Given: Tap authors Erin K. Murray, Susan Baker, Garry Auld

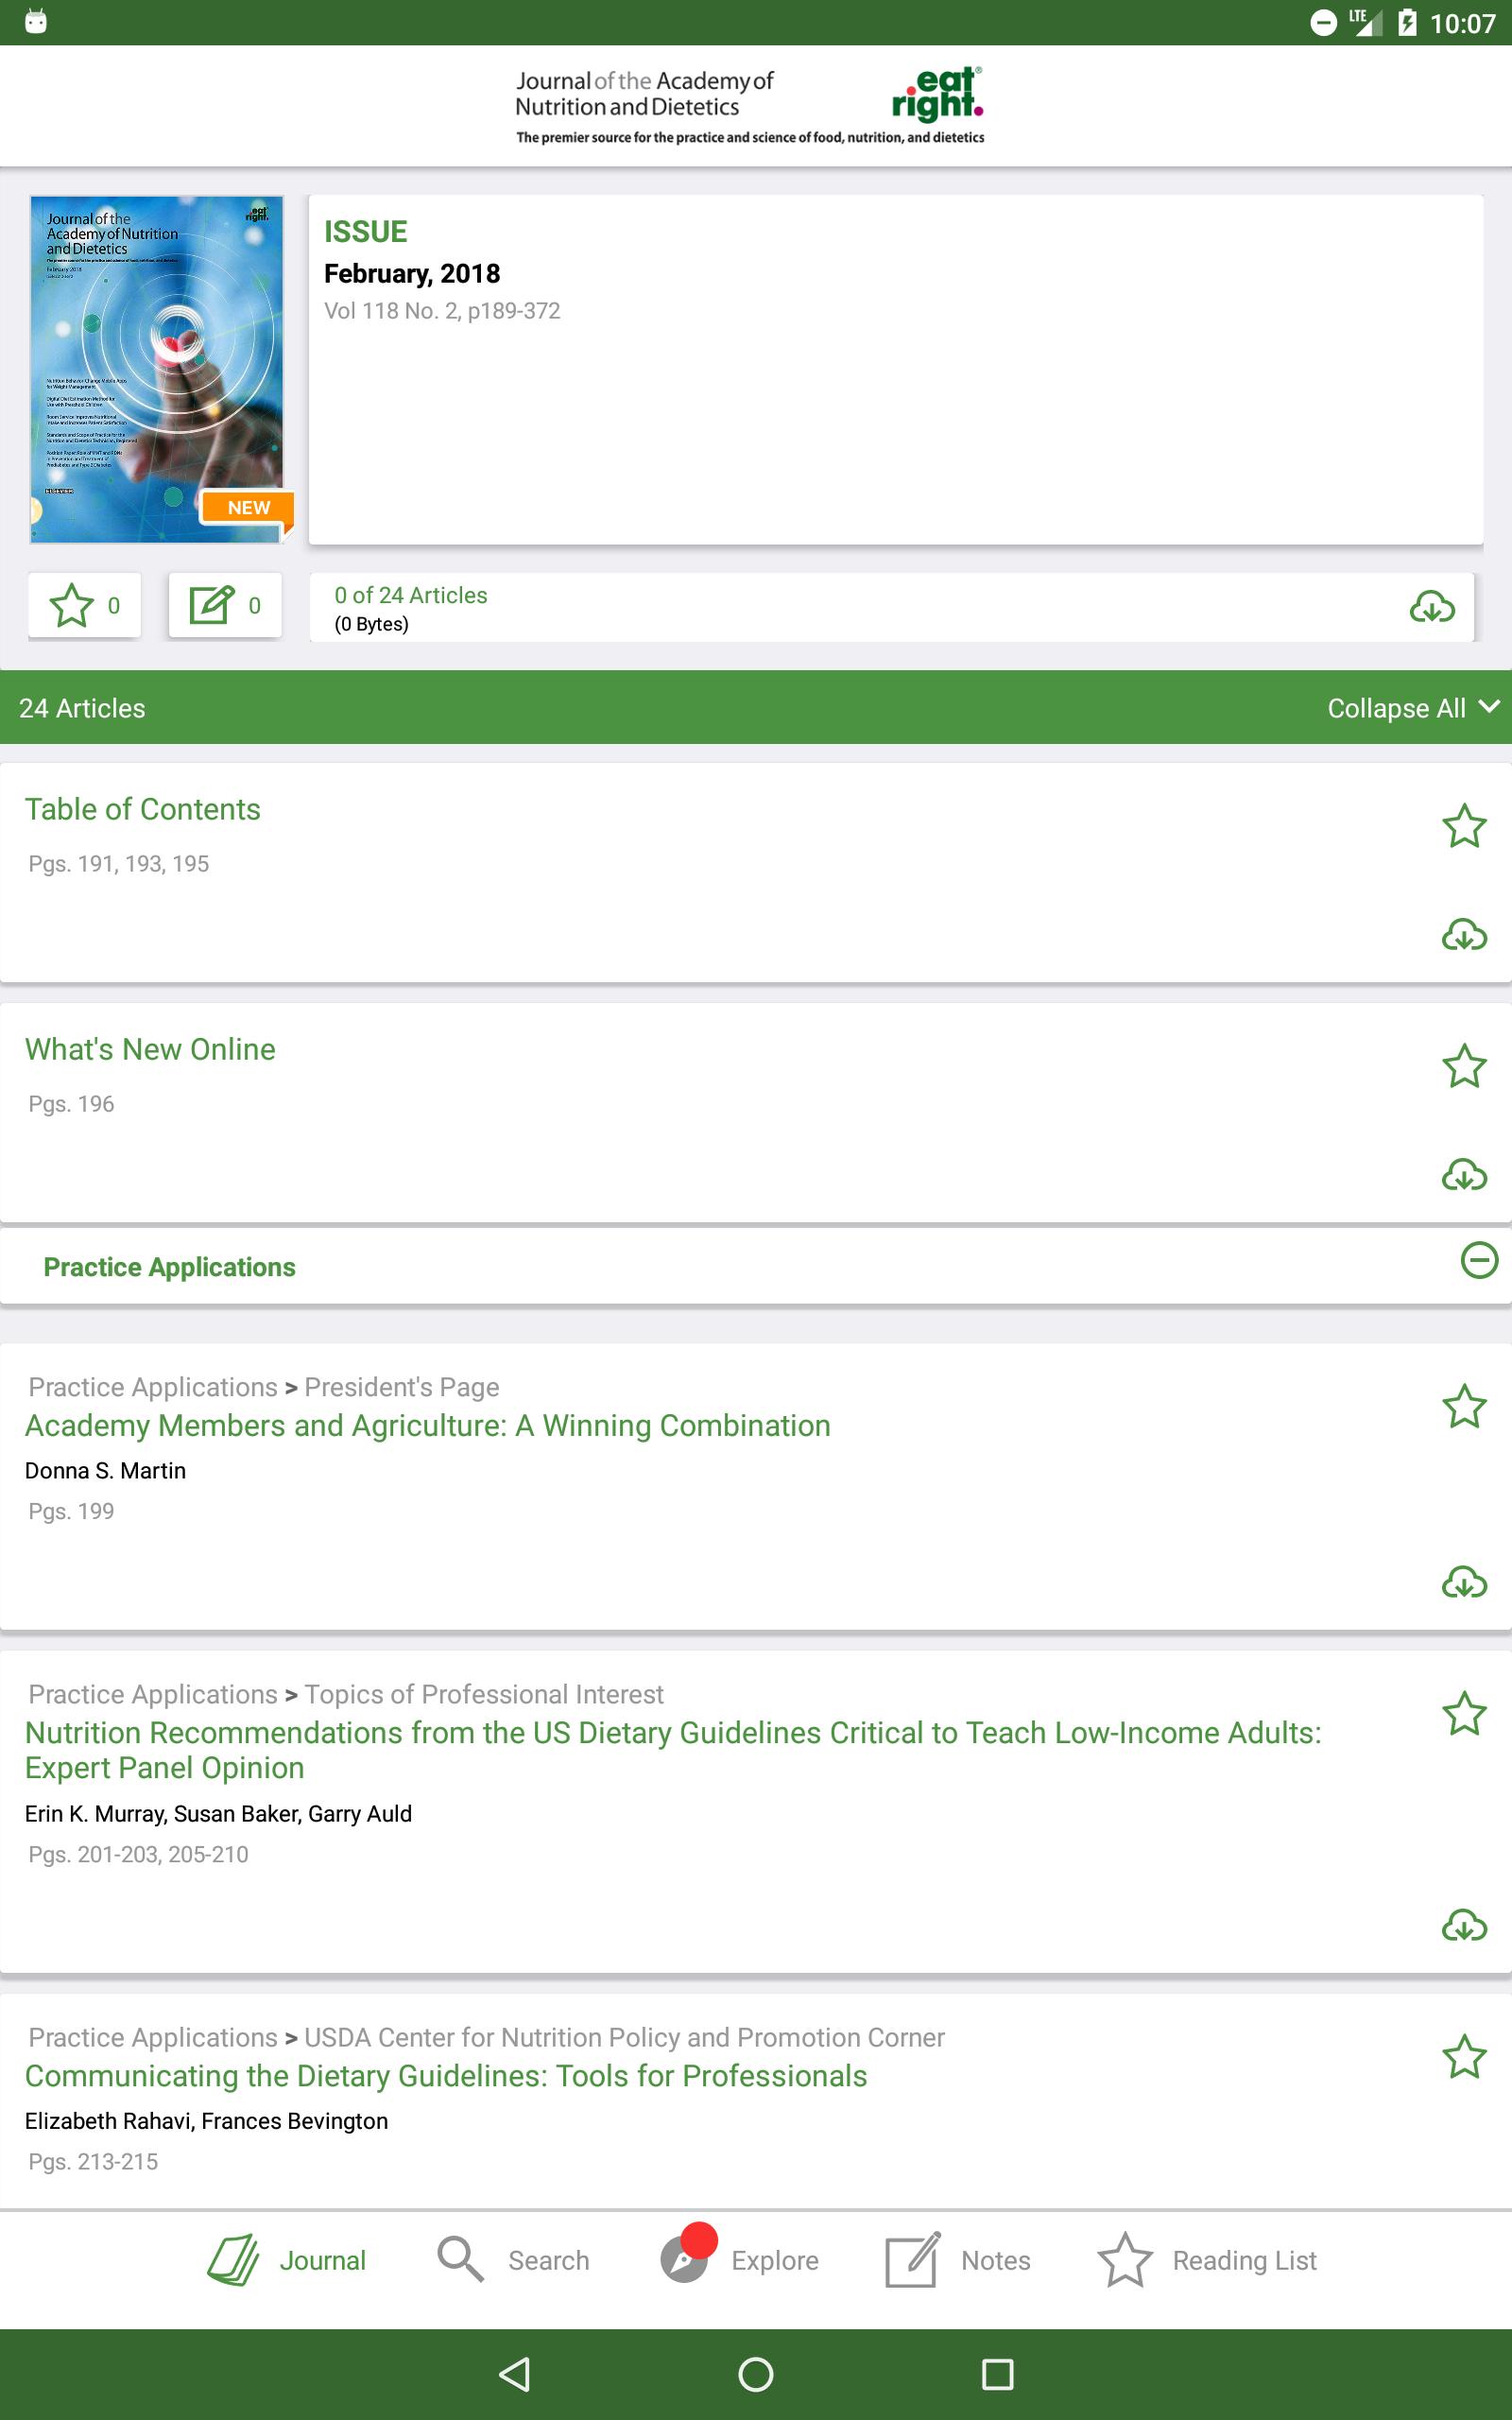Looking at the screenshot, I should (218, 1813).
